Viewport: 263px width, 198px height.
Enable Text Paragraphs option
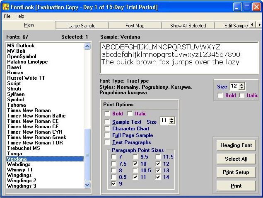pyautogui.click(x=107, y=142)
